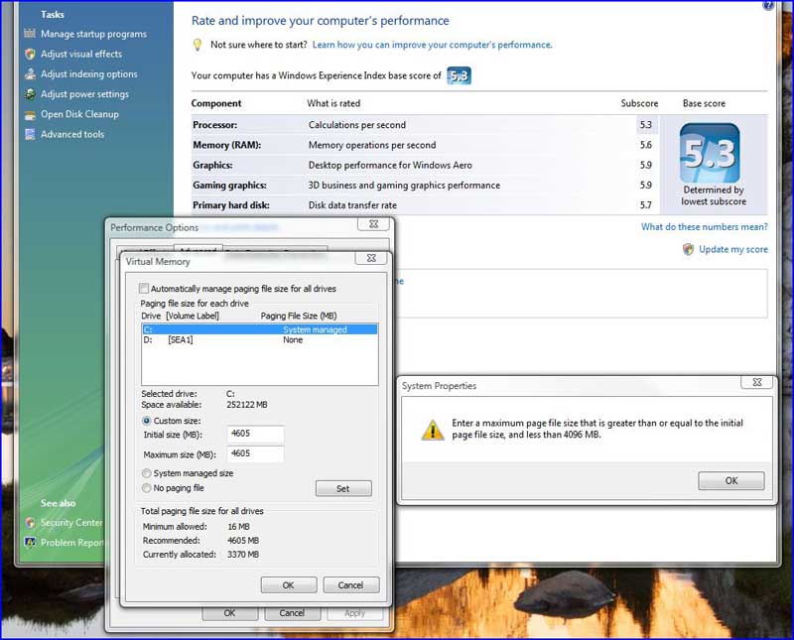Close the Virtual Memory dialog
The height and width of the screenshot is (640, 794).
point(370,258)
